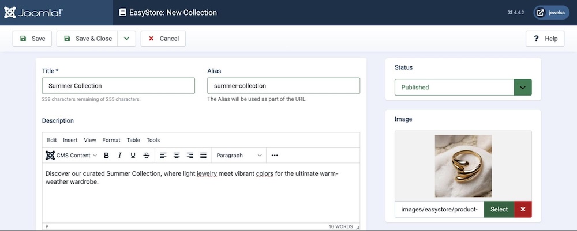
Task: Align description text to the right
Action: click(190, 156)
